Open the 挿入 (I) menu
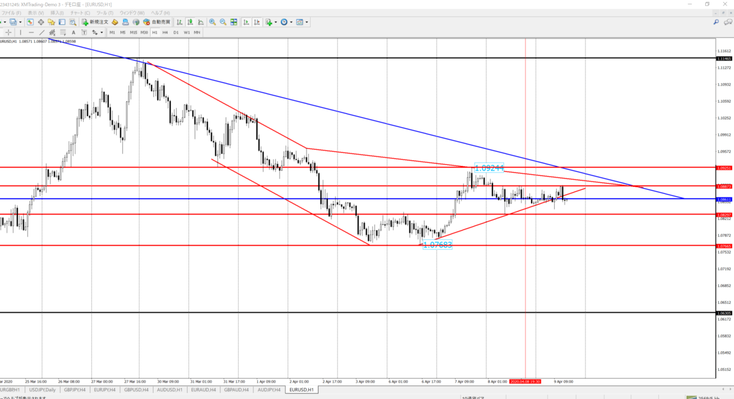The image size is (734, 399). 57,12
